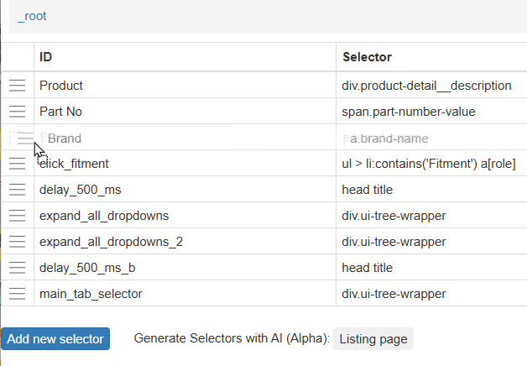527x366 pixels.
Task: Click the div.product-detail__description selector cell
Action: coord(426,85)
